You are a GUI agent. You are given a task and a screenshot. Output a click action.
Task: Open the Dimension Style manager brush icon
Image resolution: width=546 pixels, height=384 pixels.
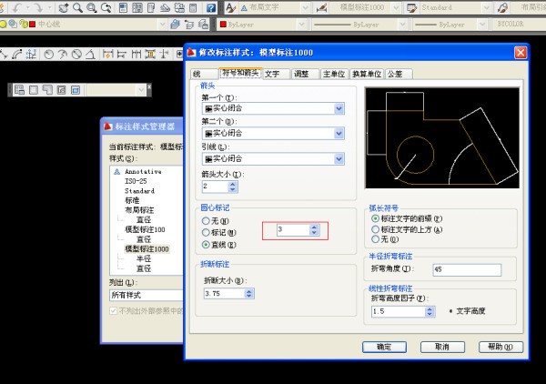(x=321, y=7)
